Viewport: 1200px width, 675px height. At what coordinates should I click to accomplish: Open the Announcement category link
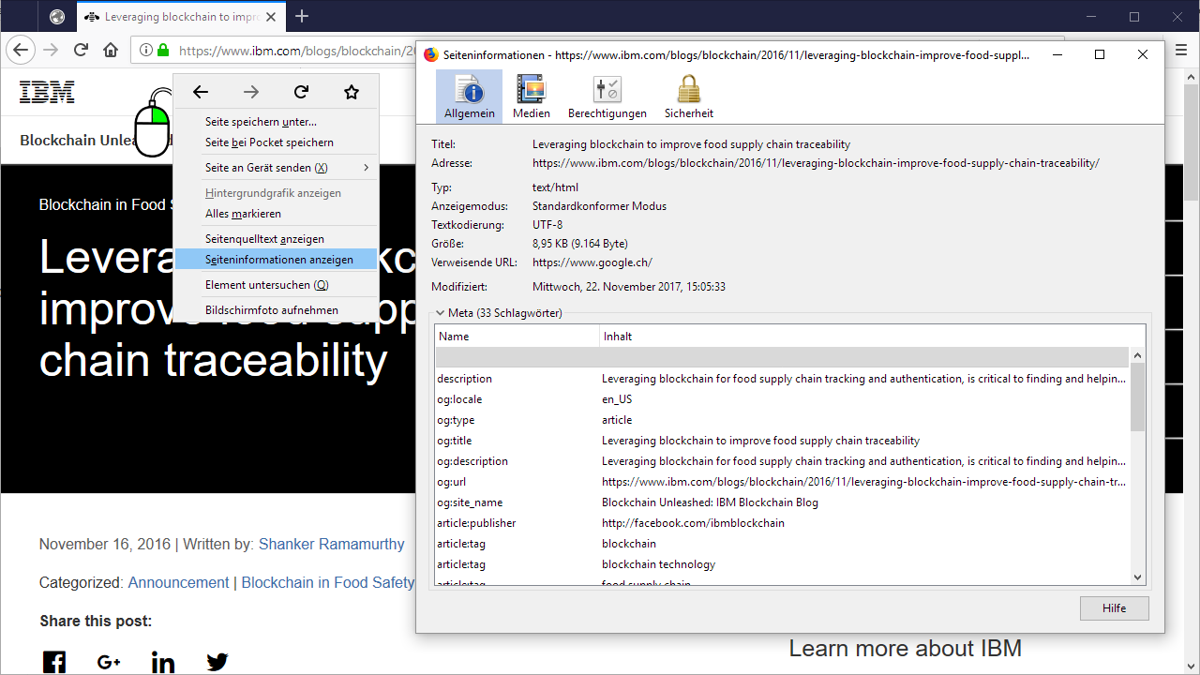point(178,583)
